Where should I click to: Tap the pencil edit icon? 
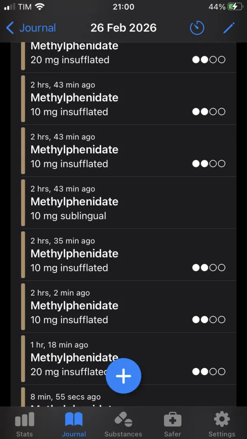tap(229, 28)
